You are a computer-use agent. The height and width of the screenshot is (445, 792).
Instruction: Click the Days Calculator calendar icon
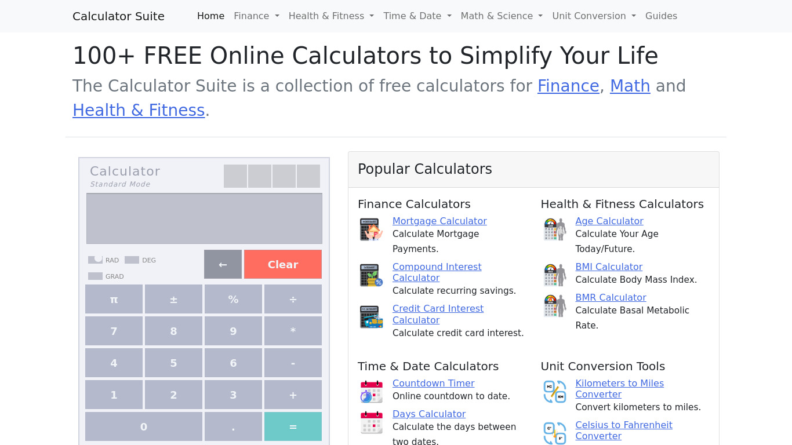click(371, 422)
